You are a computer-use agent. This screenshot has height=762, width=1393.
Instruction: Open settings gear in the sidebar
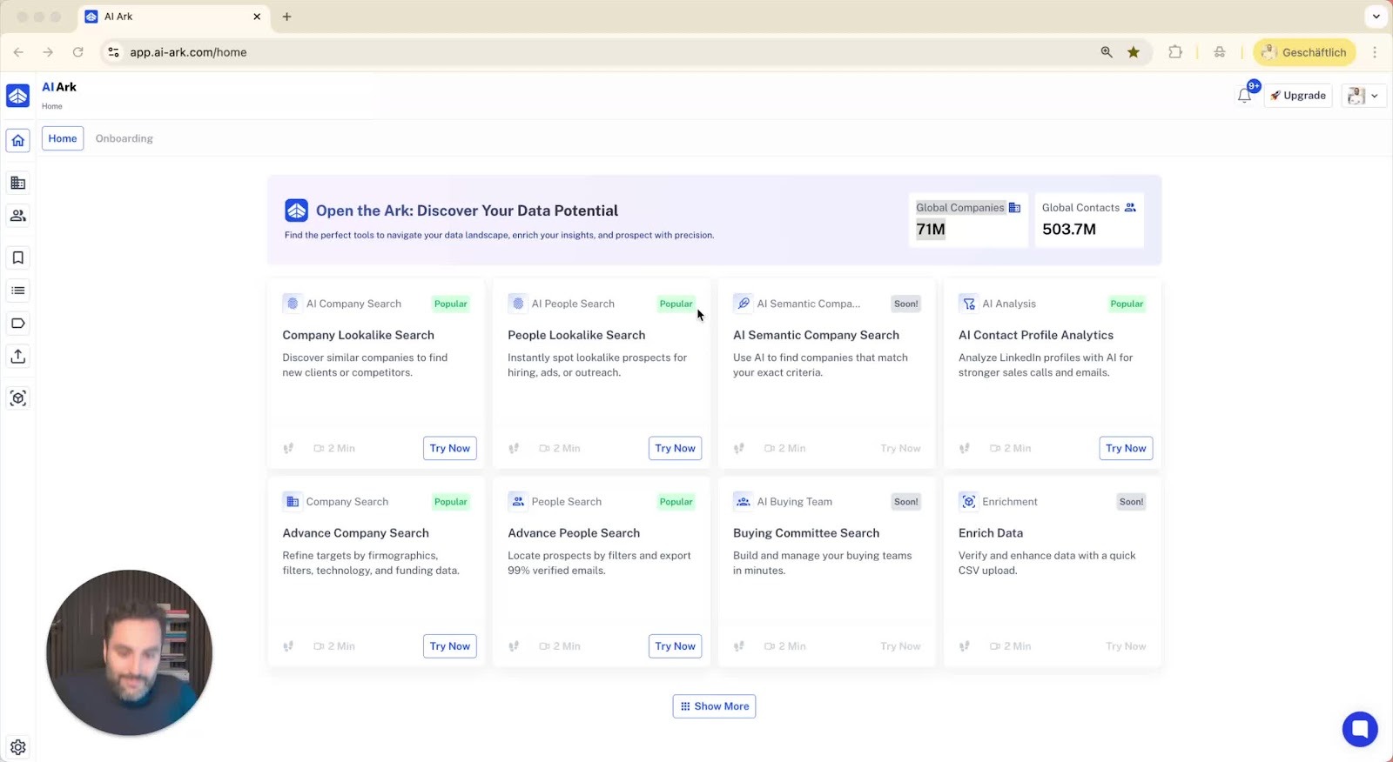pos(18,747)
